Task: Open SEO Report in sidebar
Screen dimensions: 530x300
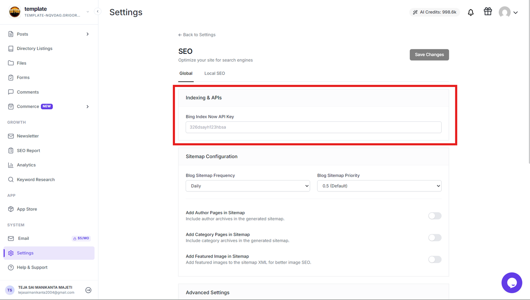Action: point(28,151)
